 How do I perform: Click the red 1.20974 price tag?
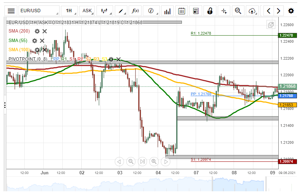point(287,161)
